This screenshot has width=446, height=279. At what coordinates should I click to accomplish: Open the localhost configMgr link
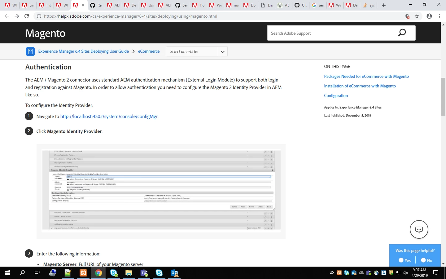coord(109,117)
